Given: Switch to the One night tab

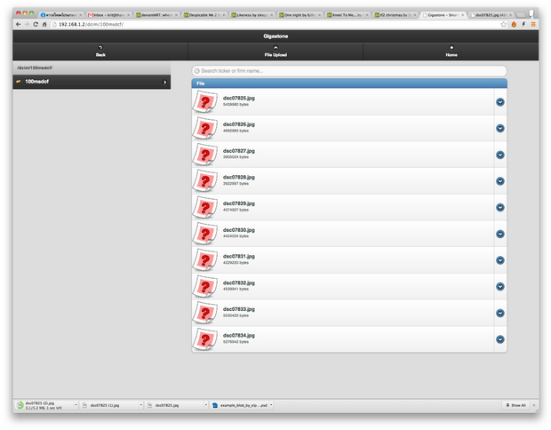Looking at the screenshot, I should coord(299,15).
